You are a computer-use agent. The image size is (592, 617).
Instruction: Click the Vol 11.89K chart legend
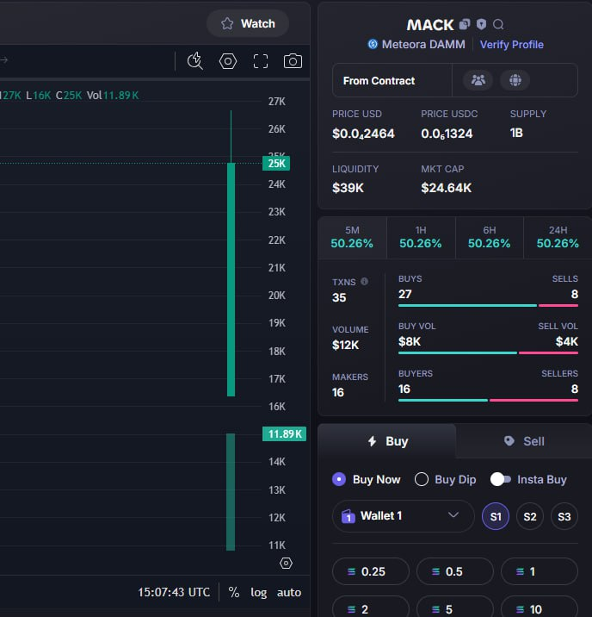click(x=113, y=96)
